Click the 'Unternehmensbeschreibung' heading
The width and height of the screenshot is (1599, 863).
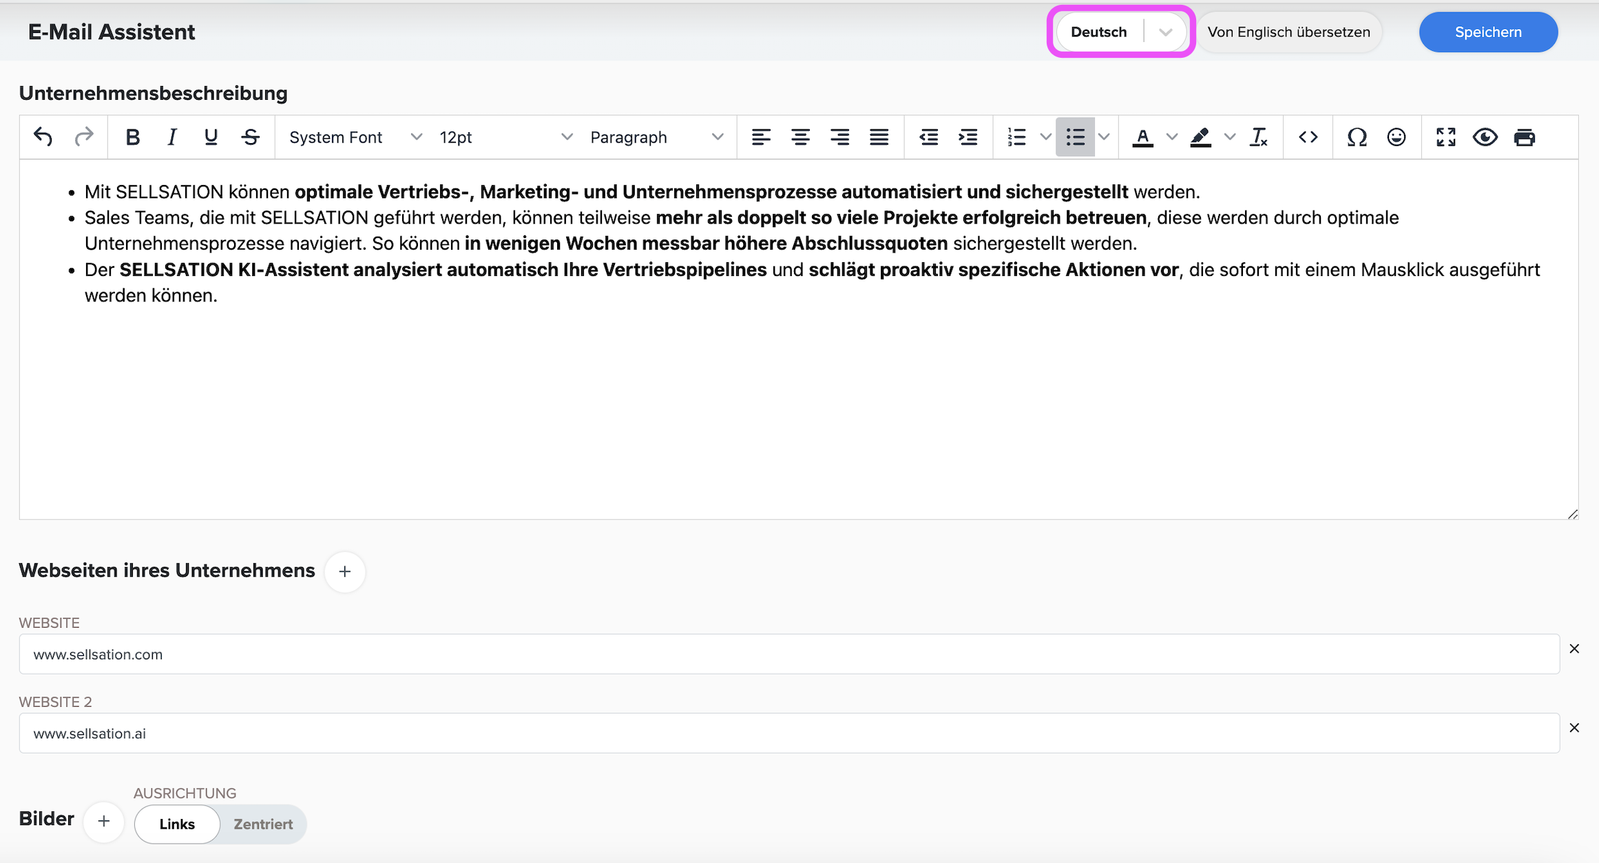153,93
